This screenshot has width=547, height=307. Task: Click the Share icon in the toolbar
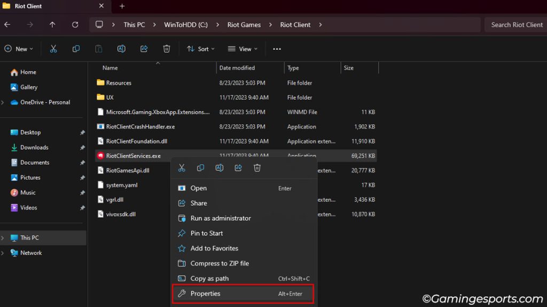(144, 49)
